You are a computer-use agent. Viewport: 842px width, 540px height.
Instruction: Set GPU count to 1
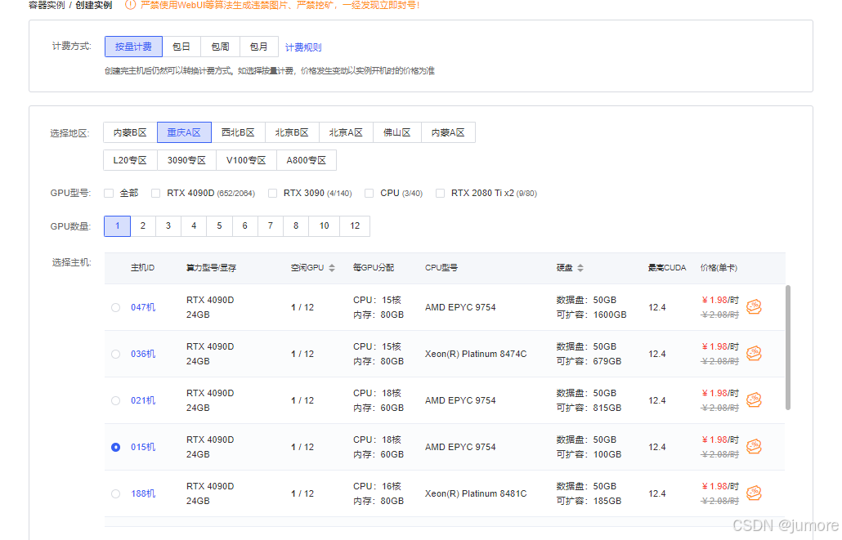(x=117, y=226)
